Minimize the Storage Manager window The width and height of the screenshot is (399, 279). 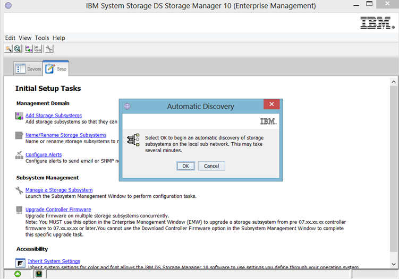356,5
